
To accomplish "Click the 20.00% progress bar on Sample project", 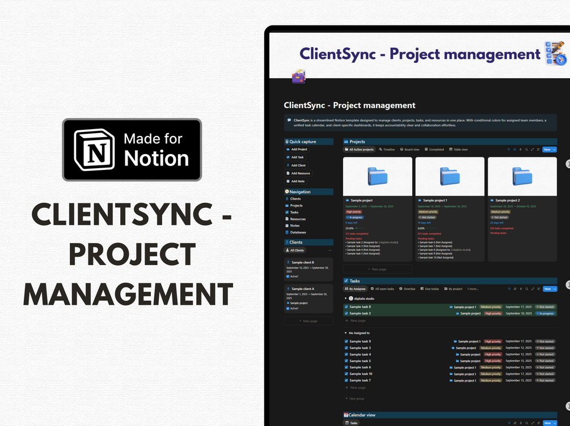I will [x=361, y=228].
